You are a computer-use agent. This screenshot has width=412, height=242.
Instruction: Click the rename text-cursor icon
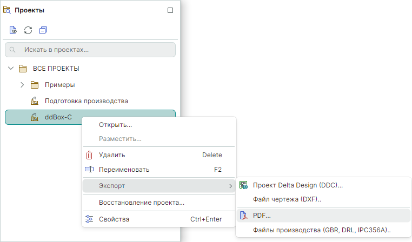pos(89,169)
